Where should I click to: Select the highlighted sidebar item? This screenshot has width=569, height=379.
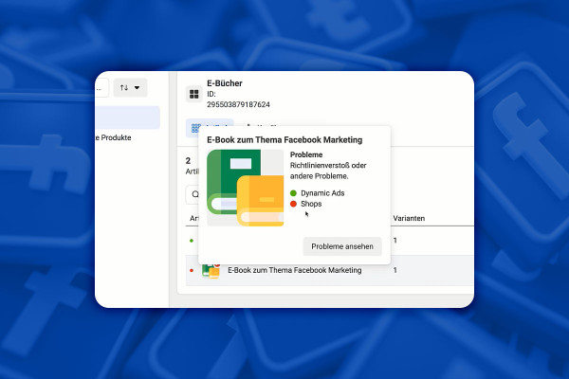pos(127,117)
